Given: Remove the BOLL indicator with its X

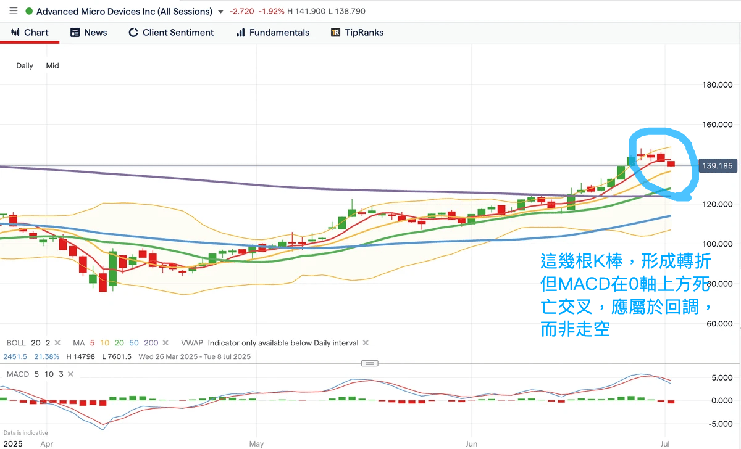Looking at the screenshot, I should pyautogui.click(x=57, y=343).
